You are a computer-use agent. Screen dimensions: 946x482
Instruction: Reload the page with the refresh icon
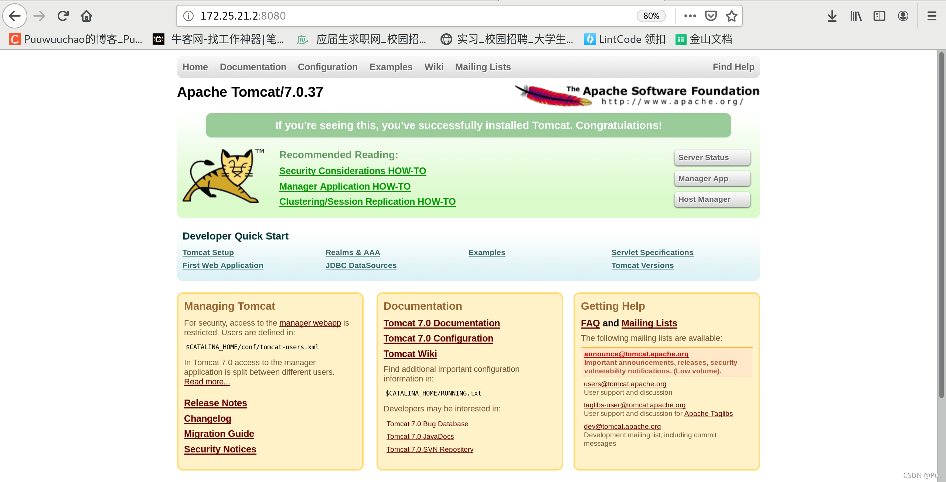(x=63, y=16)
